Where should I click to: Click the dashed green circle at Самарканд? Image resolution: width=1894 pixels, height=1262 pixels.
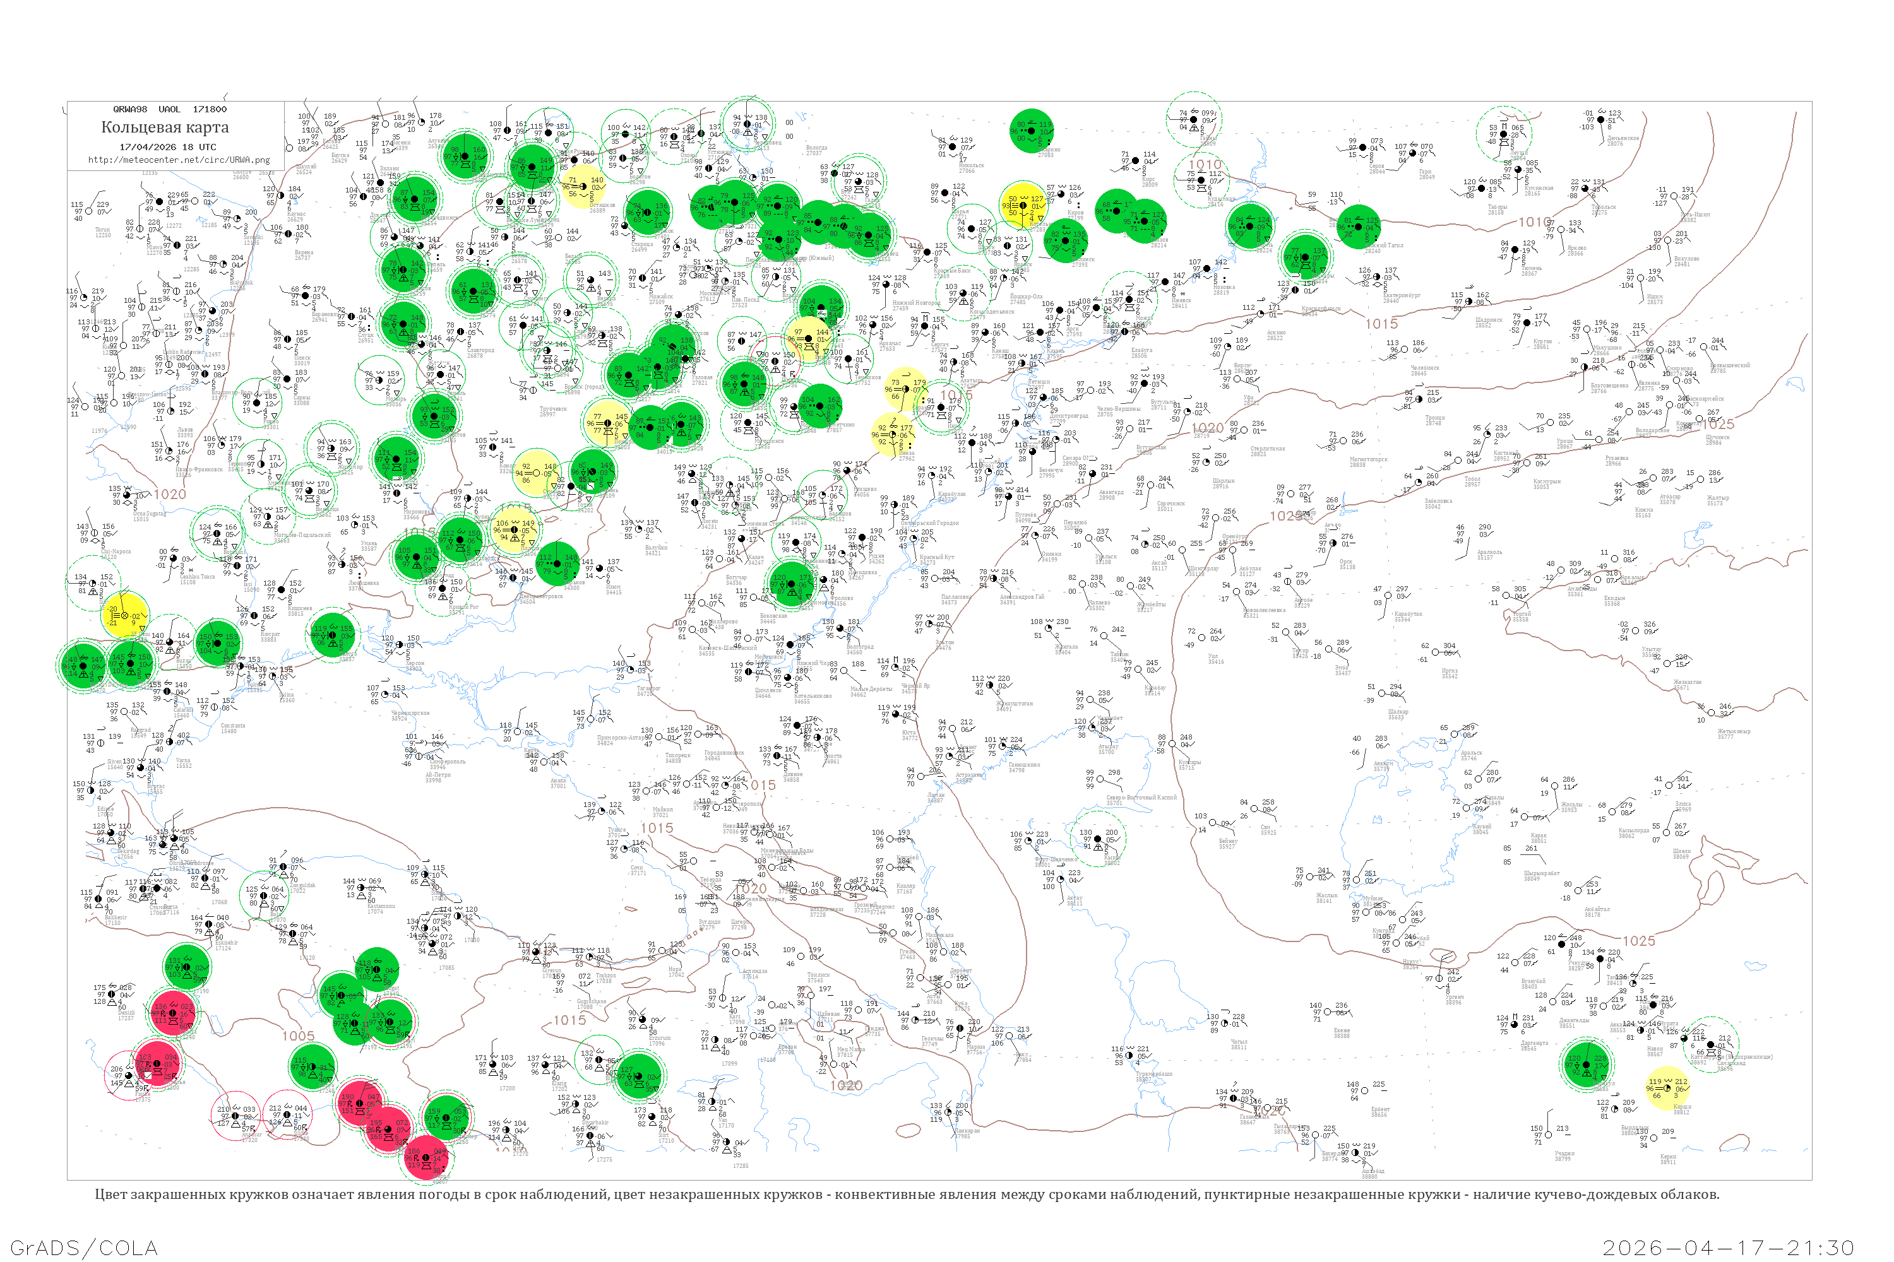coord(1710,1046)
